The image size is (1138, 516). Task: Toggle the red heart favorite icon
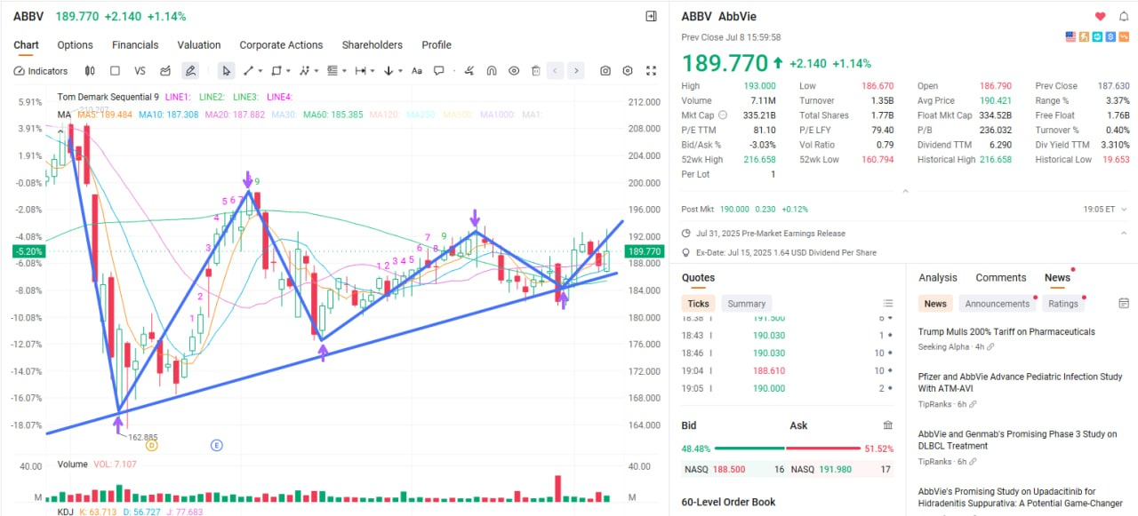pyautogui.click(x=1100, y=16)
